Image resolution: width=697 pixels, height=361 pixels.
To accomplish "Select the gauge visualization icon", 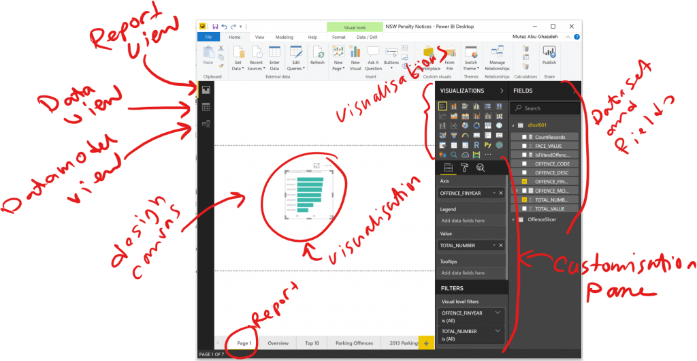I will point(466,135).
